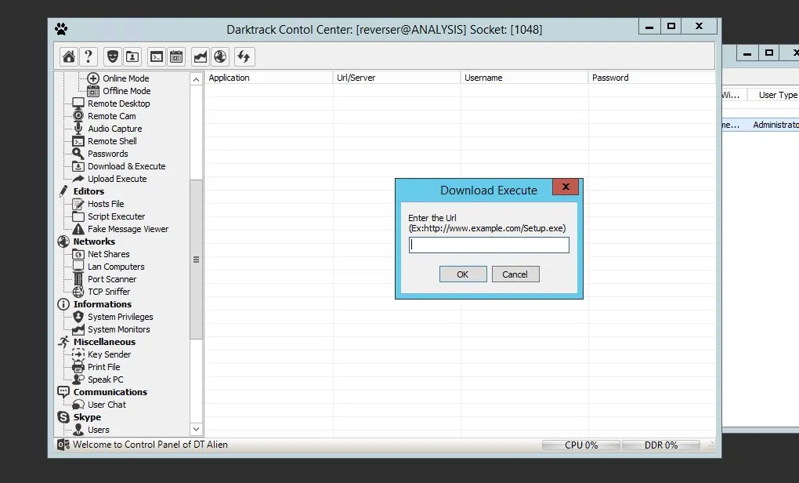Select the Networks category label
The image size is (799, 483).
[x=94, y=241]
